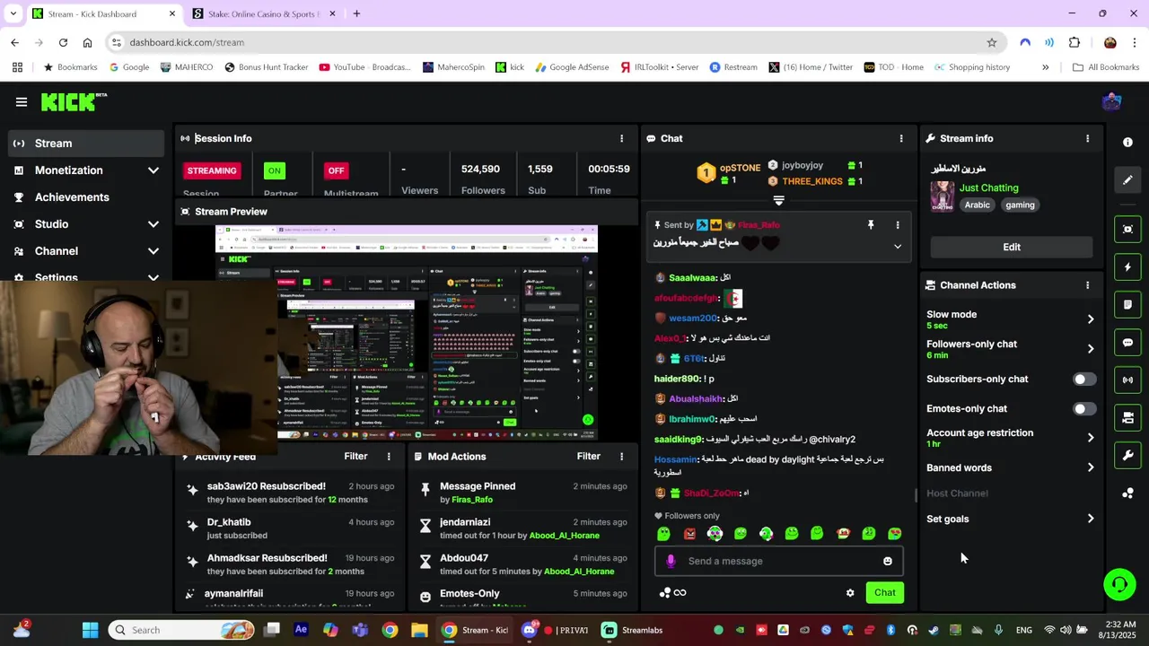Click the chat bubble icon in the right sidebar
Viewport: 1149px width, 646px height.
pos(1127,343)
